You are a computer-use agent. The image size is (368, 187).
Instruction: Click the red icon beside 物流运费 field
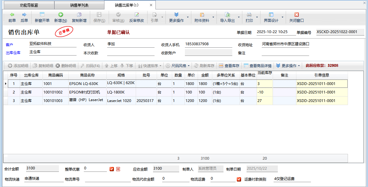[x=239, y=179]
